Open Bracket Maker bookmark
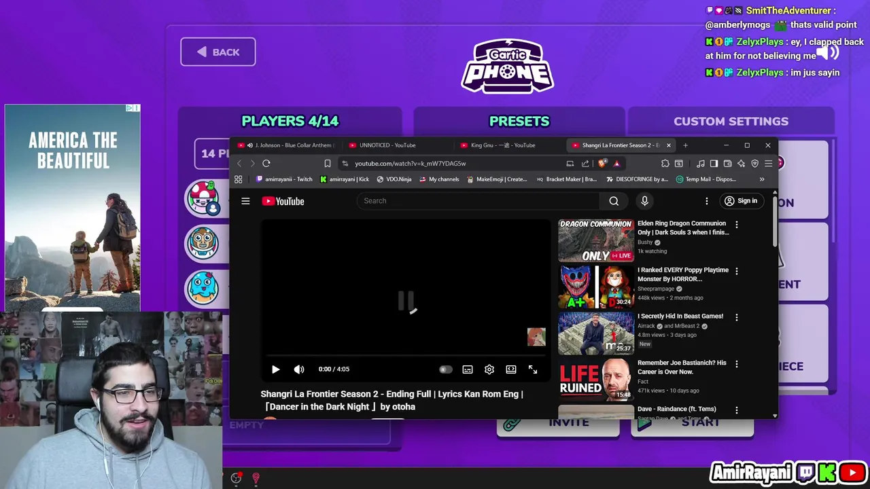Screen dimensions: 870x489 coord(567,179)
